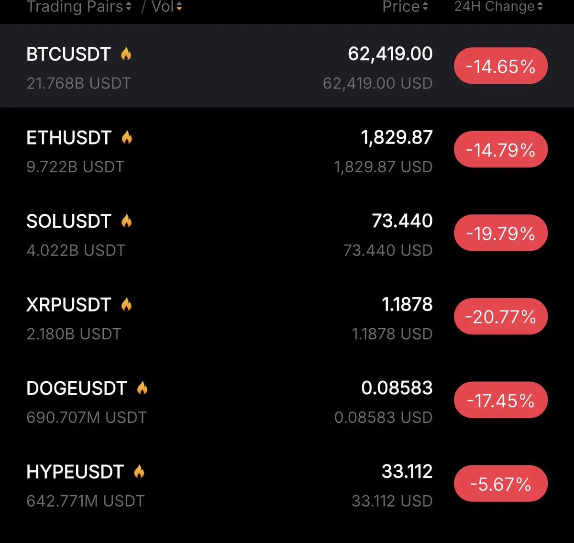
Task: Click the fire icon next to HYPEUSDT
Action: (x=139, y=471)
